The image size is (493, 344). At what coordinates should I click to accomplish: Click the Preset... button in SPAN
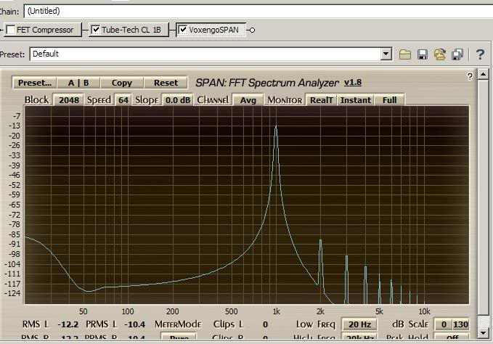(x=35, y=83)
